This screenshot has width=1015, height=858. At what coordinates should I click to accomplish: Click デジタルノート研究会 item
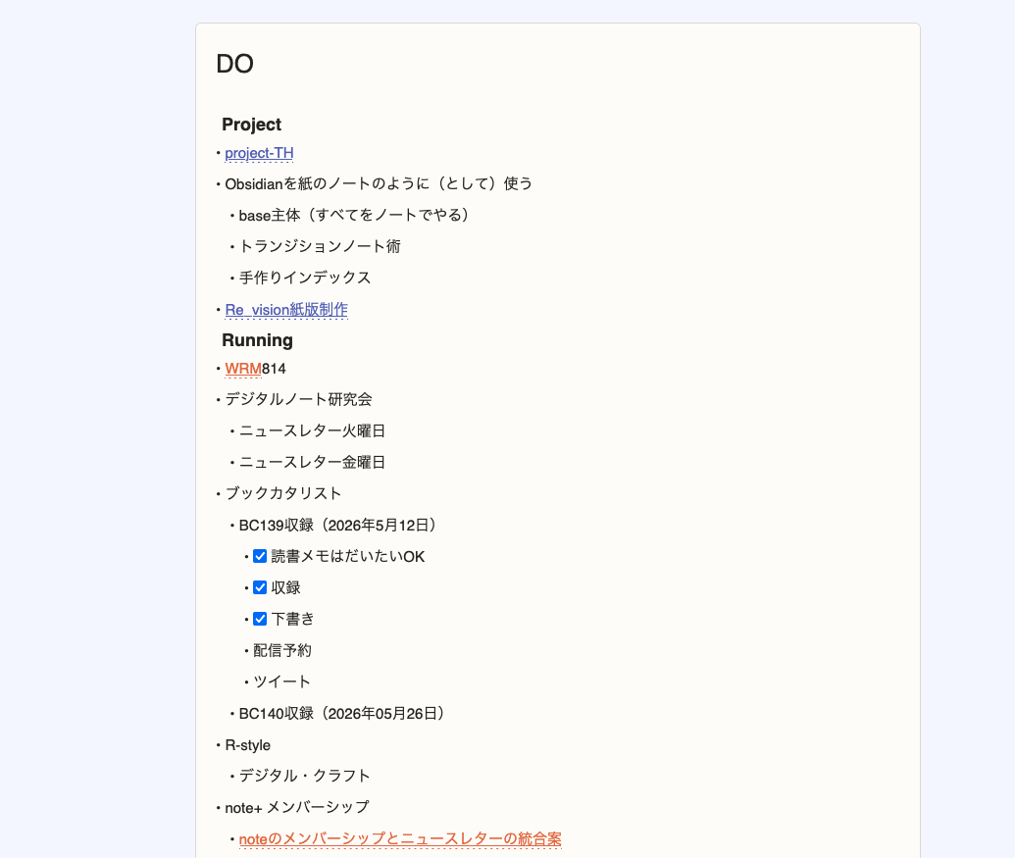tap(298, 399)
